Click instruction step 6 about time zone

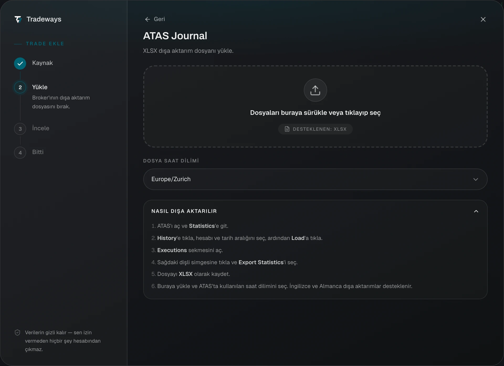[x=282, y=286]
